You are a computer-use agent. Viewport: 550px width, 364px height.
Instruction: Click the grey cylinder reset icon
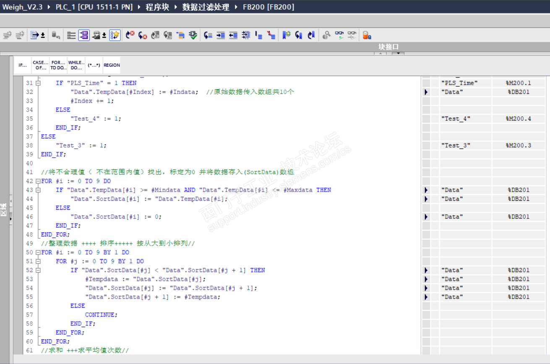click(x=56, y=35)
